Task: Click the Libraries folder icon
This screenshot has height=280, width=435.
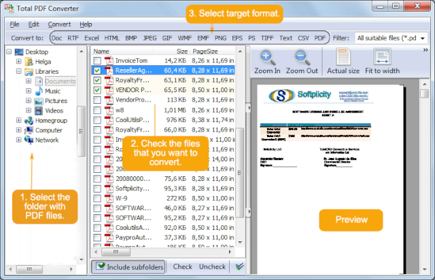Action: pos(29,71)
